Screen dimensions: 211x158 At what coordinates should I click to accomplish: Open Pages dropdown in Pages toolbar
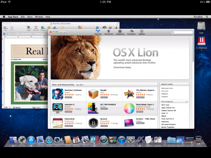tap(29, 28)
